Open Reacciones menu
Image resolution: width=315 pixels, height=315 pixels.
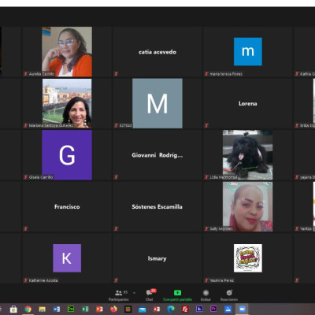click(x=229, y=295)
